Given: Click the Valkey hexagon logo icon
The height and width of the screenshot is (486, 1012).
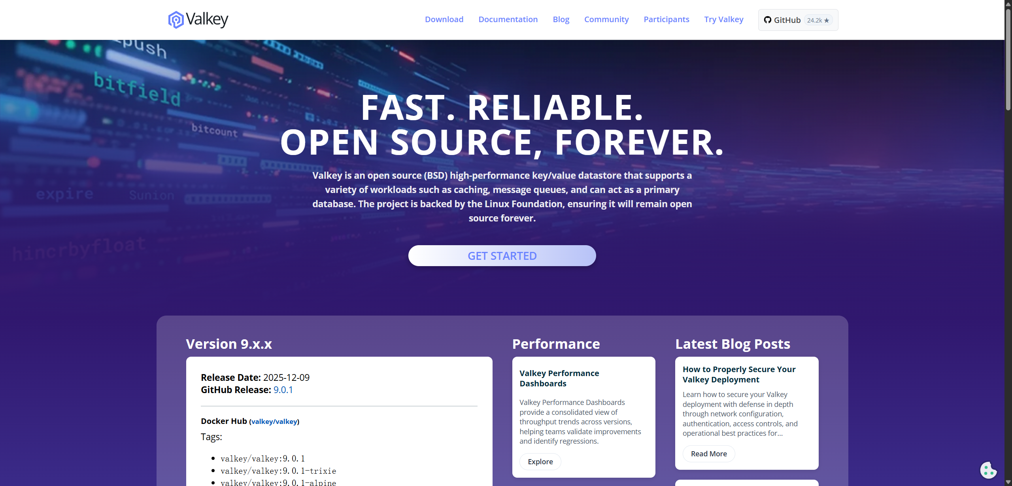Looking at the screenshot, I should pos(176,20).
